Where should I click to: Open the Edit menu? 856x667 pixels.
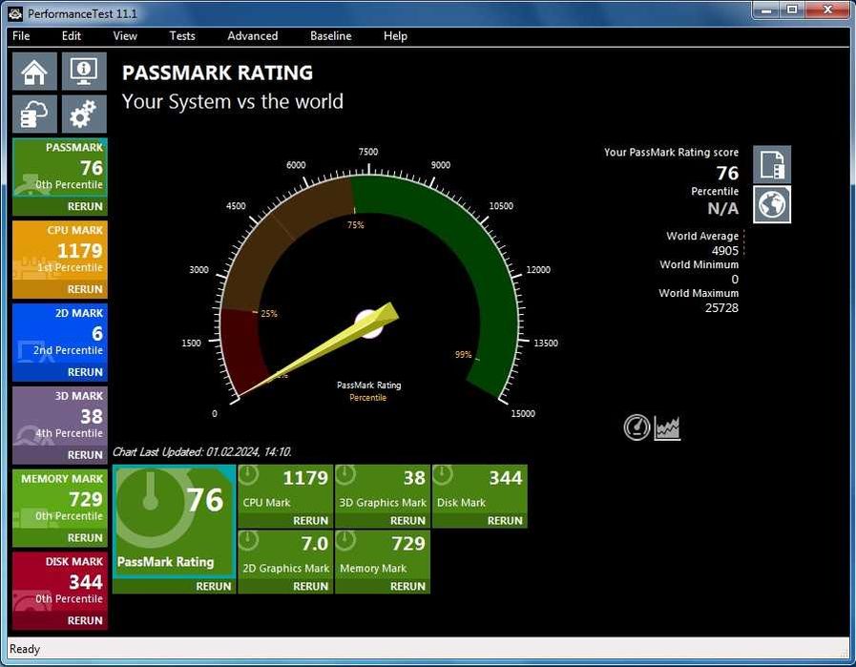pyautogui.click(x=71, y=36)
